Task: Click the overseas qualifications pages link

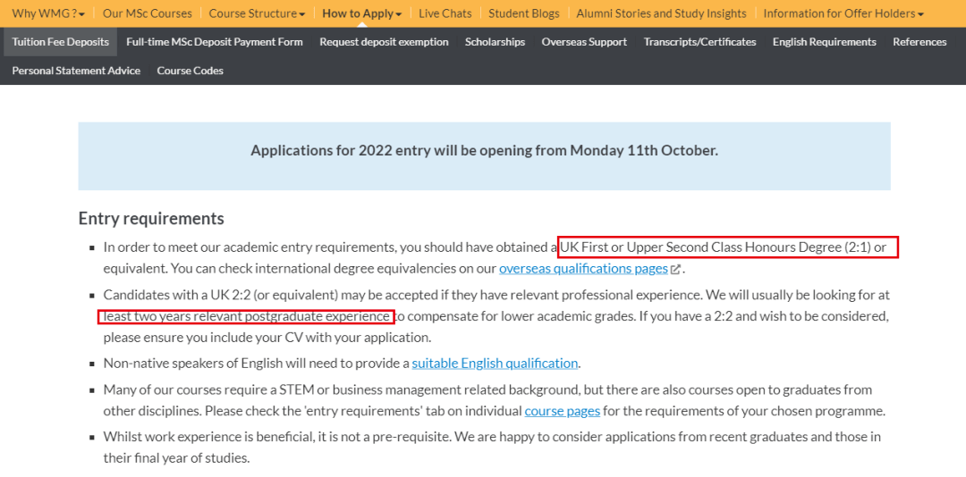Action: (x=583, y=269)
